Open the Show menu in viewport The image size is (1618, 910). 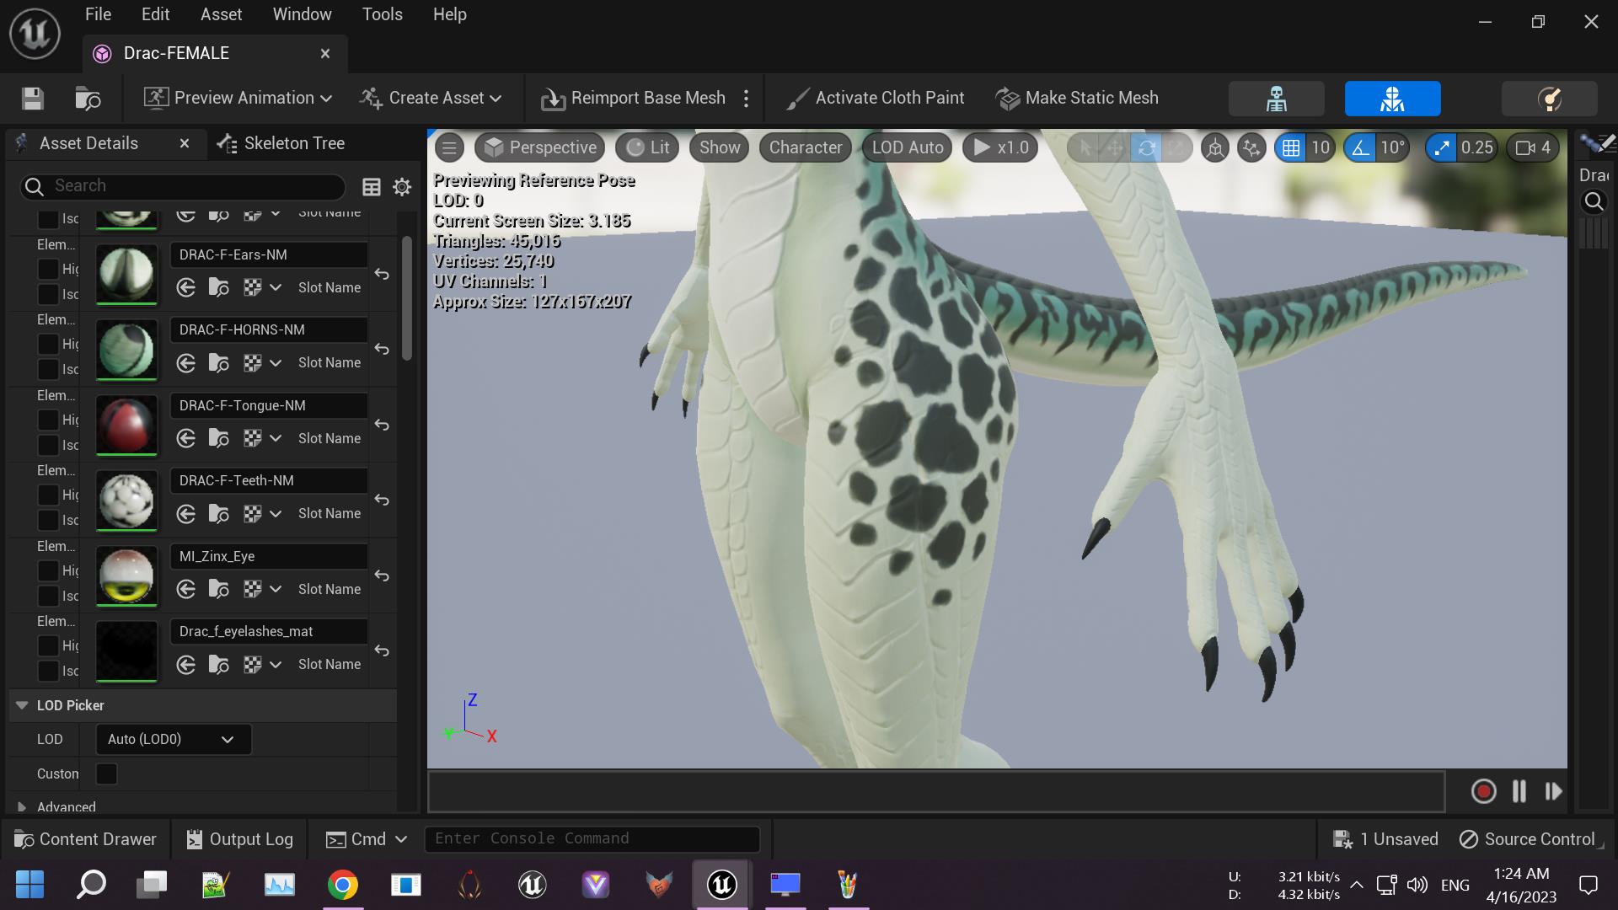[720, 147]
